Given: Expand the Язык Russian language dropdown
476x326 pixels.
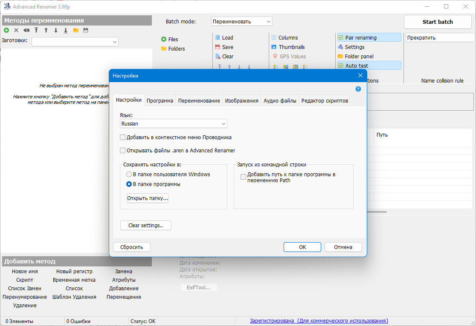Looking at the screenshot, I should pos(173,123).
